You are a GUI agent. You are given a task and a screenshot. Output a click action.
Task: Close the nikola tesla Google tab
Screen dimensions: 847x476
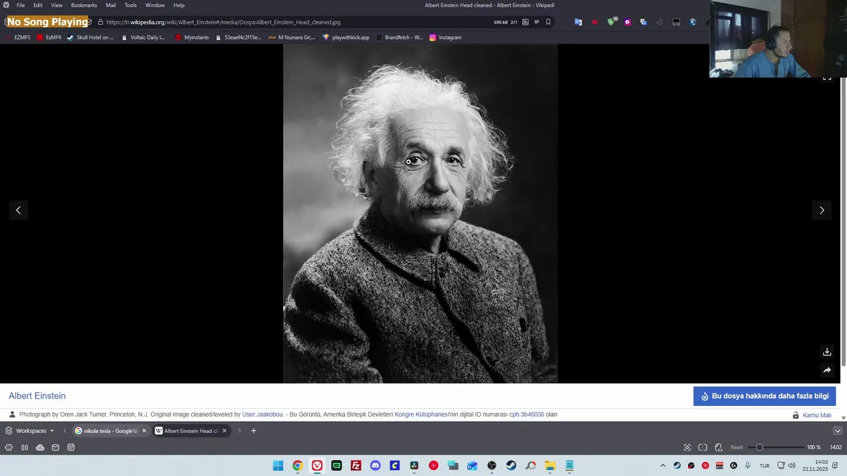coord(144,431)
